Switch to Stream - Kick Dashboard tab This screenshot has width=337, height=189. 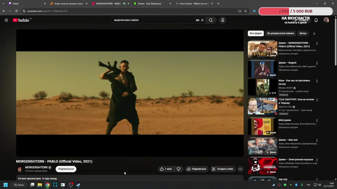click(152, 4)
